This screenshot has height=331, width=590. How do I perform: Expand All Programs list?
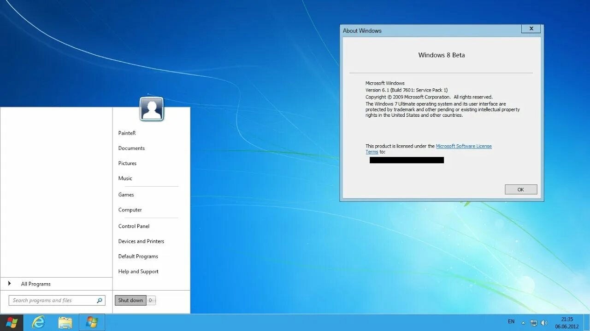point(56,284)
